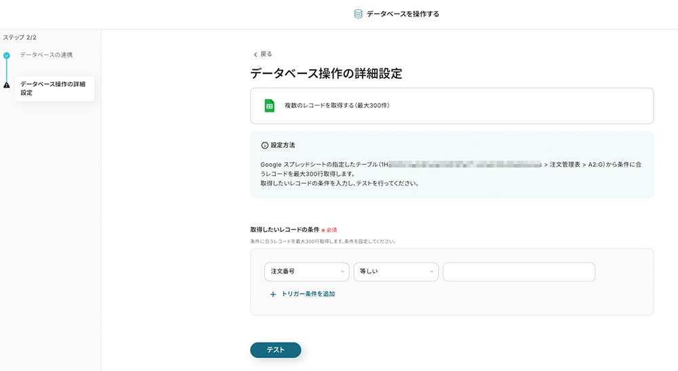Click トリガー条件を追加 link text

[x=308, y=294]
